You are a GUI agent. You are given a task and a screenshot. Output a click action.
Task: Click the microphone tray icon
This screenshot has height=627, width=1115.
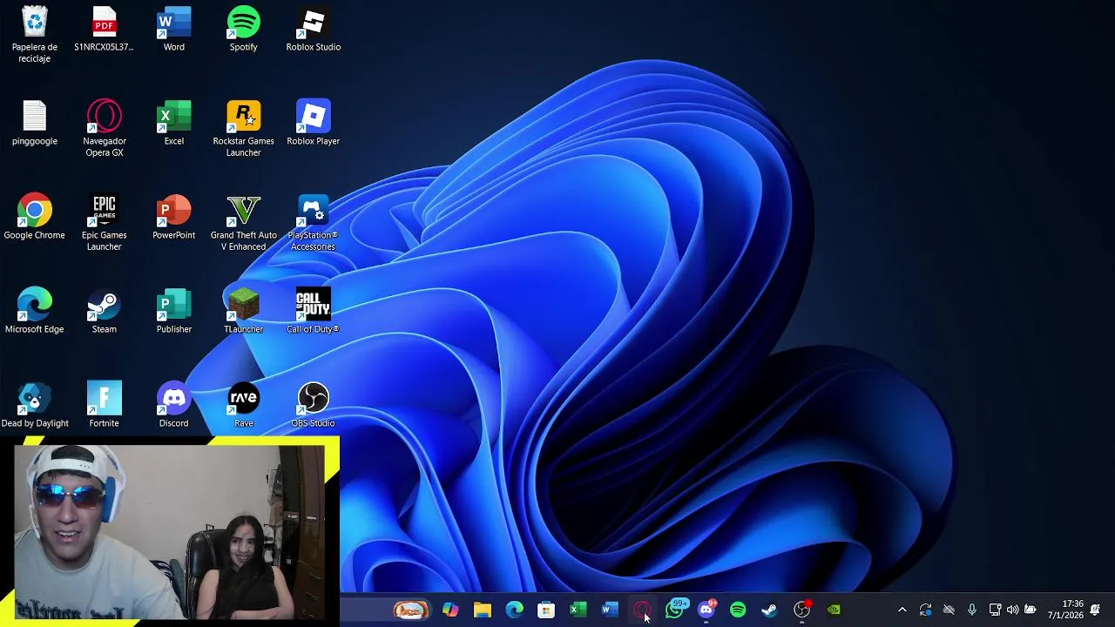(972, 610)
